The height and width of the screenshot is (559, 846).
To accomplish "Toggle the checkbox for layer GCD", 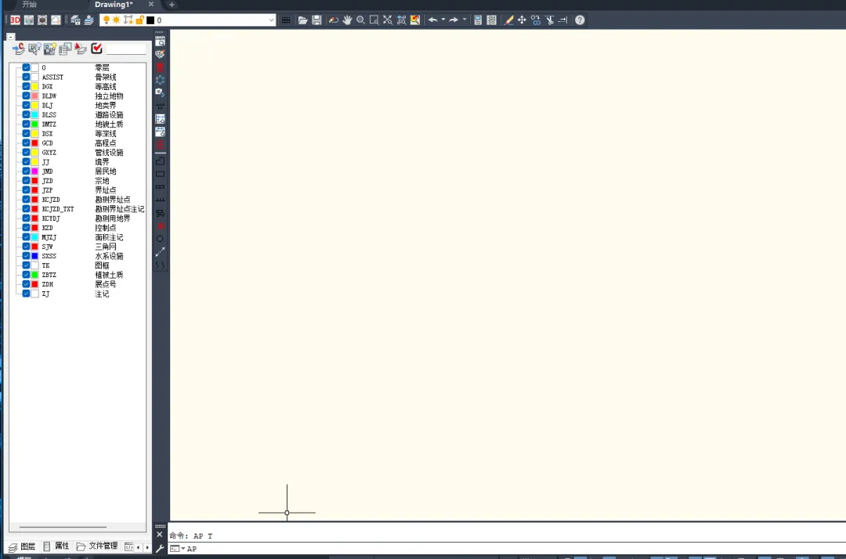I will pyautogui.click(x=26, y=142).
